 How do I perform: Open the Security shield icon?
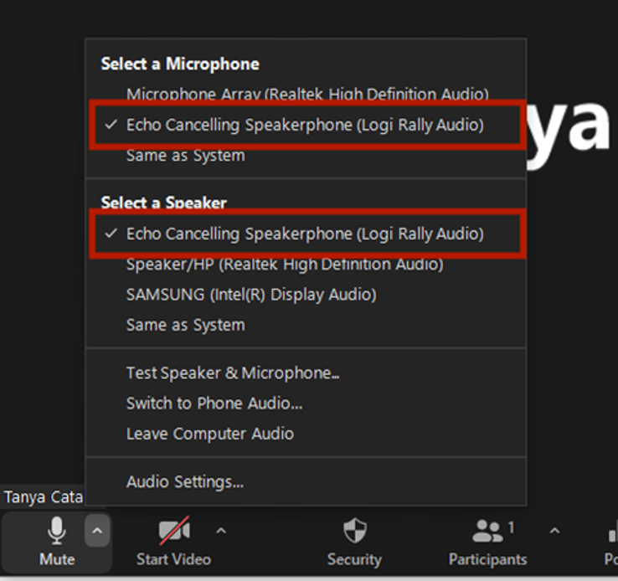pyautogui.click(x=355, y=531)
